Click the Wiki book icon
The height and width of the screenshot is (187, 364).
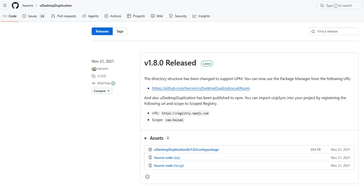click(153, 16)
